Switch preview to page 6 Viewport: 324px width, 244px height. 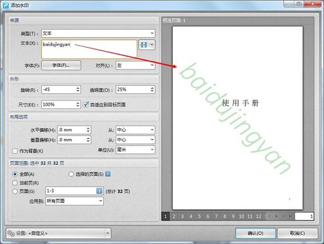click(208, 216)
